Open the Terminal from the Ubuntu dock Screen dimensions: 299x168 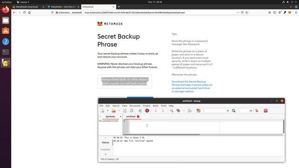pos(6,52)
